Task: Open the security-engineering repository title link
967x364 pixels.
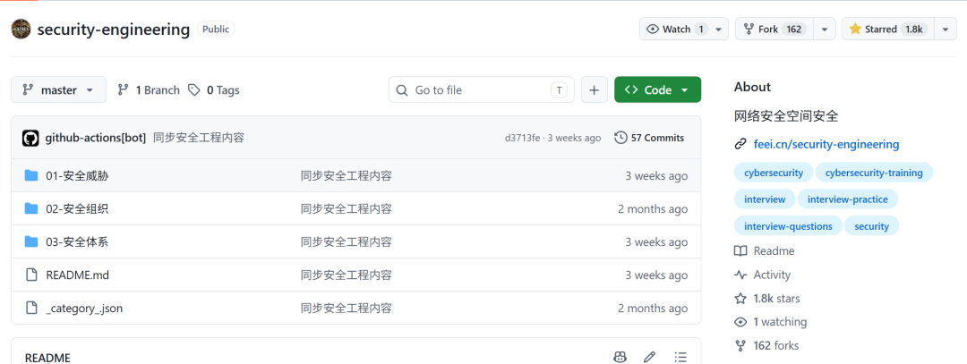Action: (114, 29)
